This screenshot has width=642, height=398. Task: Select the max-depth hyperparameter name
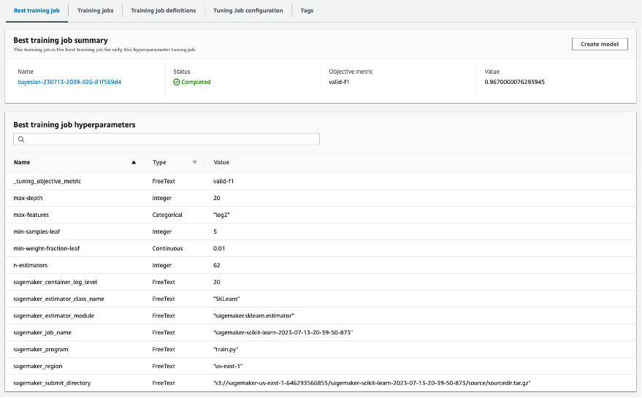(x=28, y=198)
